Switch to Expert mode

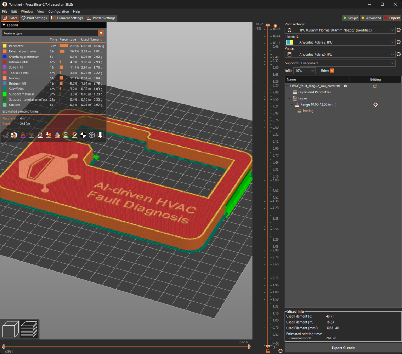click(x=392, y=18)
